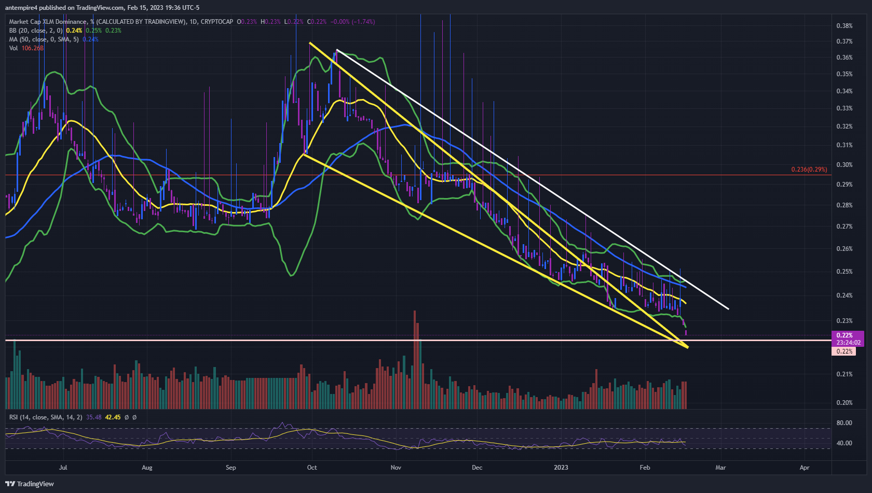Click the Dec time axis label

[x=477, y=468]
